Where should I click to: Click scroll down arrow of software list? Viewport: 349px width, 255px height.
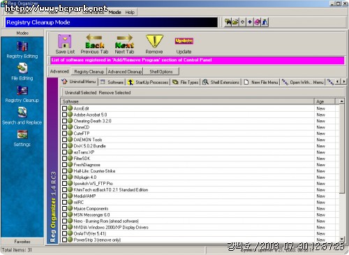341,239
